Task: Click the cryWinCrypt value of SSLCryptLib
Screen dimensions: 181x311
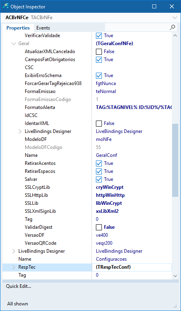Action: [109, 187]
